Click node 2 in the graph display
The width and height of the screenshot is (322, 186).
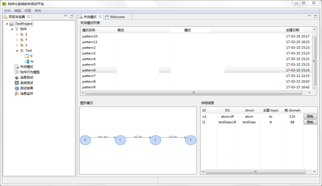(155, 140)
